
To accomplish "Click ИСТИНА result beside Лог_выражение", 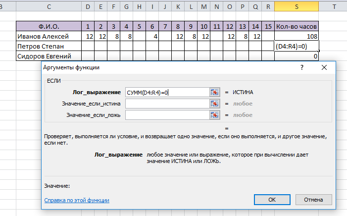I will coord(243,92).
